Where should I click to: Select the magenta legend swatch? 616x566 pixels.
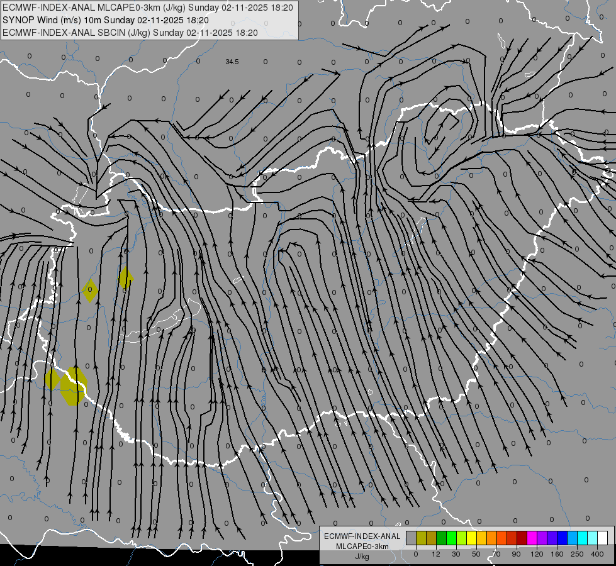pyautogui.click(x=532, y=538)
